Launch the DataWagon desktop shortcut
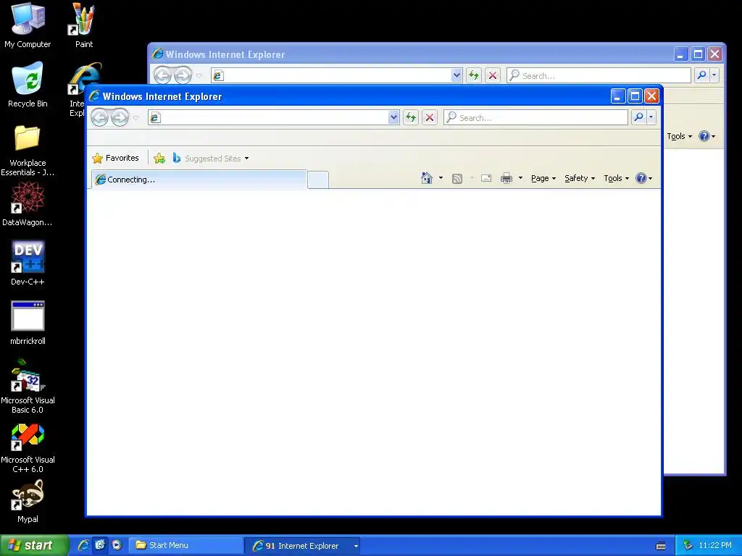The height and width of the screenshot is (556, 742). (28, 204)
